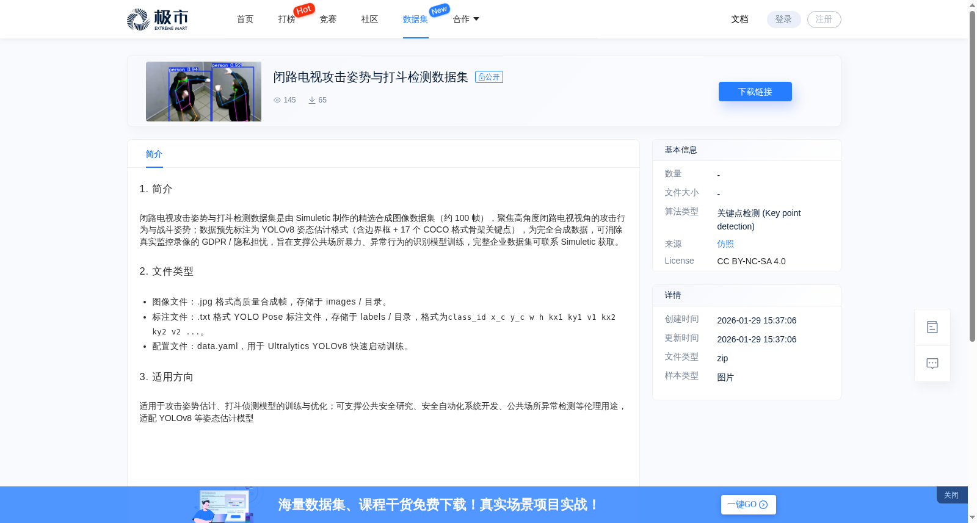977x523 pixels.
Task: Select the 数据集 nav tab
Action: click(x=415, y=20)
